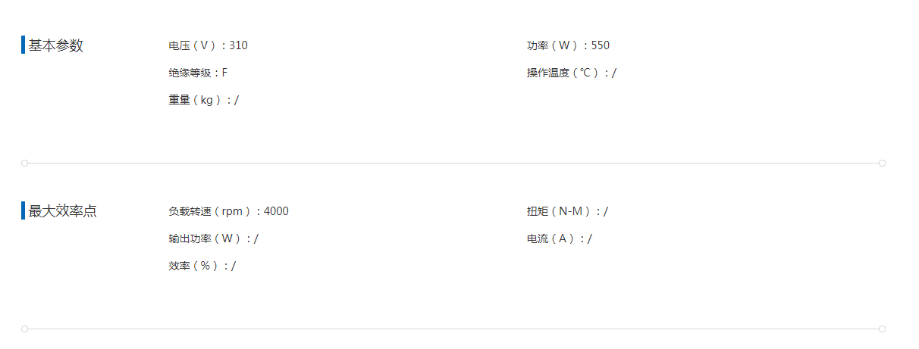Select the 电压（V）：310 text
The height and width of the screenshot is (349, 919).
[208, 45]
